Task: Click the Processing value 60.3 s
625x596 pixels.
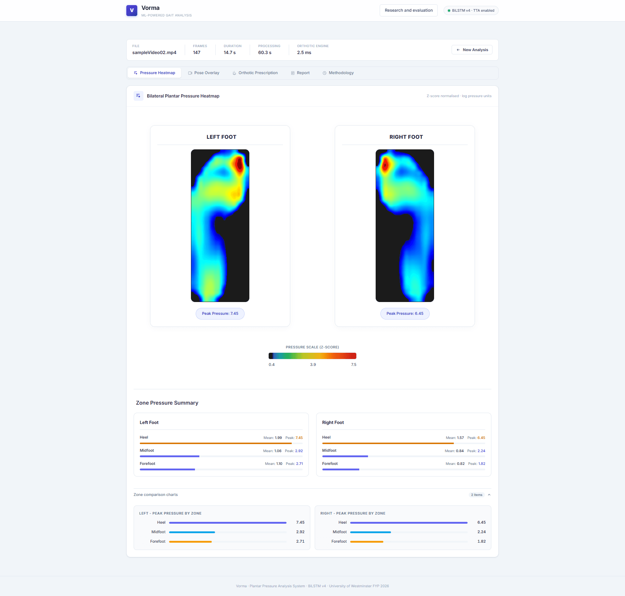Action: point(265,53)
